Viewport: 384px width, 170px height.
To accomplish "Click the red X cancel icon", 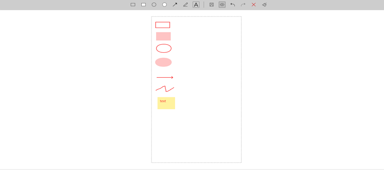I will [254, 5].
